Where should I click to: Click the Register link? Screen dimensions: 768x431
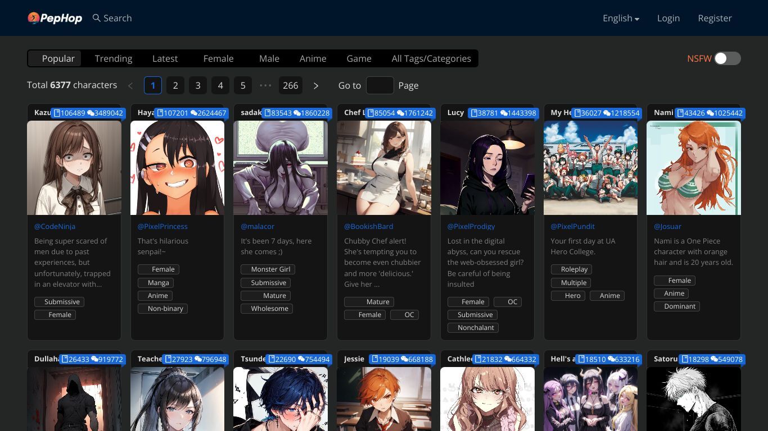(x=715, y=18)
